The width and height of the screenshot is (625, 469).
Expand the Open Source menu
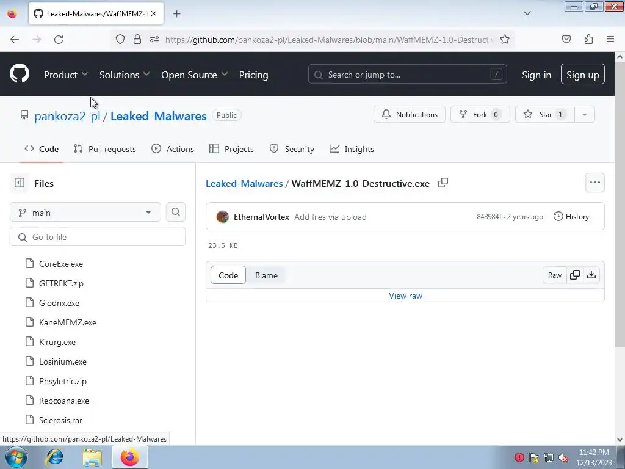click(195, 75)
